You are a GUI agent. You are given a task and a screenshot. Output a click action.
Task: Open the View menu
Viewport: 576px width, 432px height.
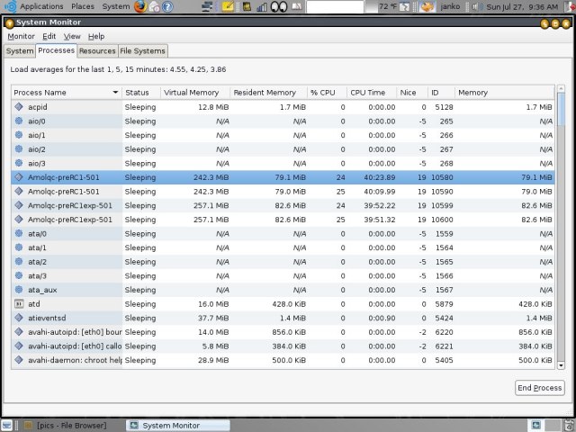pos(72,36)
